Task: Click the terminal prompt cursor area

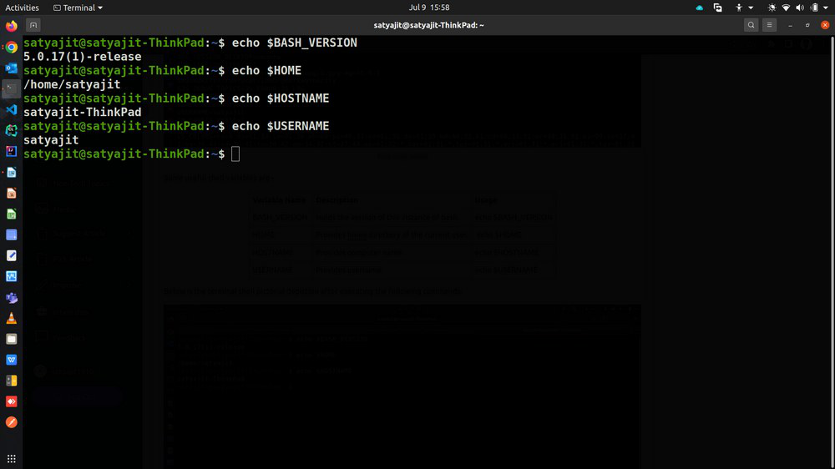Action: 235,154
